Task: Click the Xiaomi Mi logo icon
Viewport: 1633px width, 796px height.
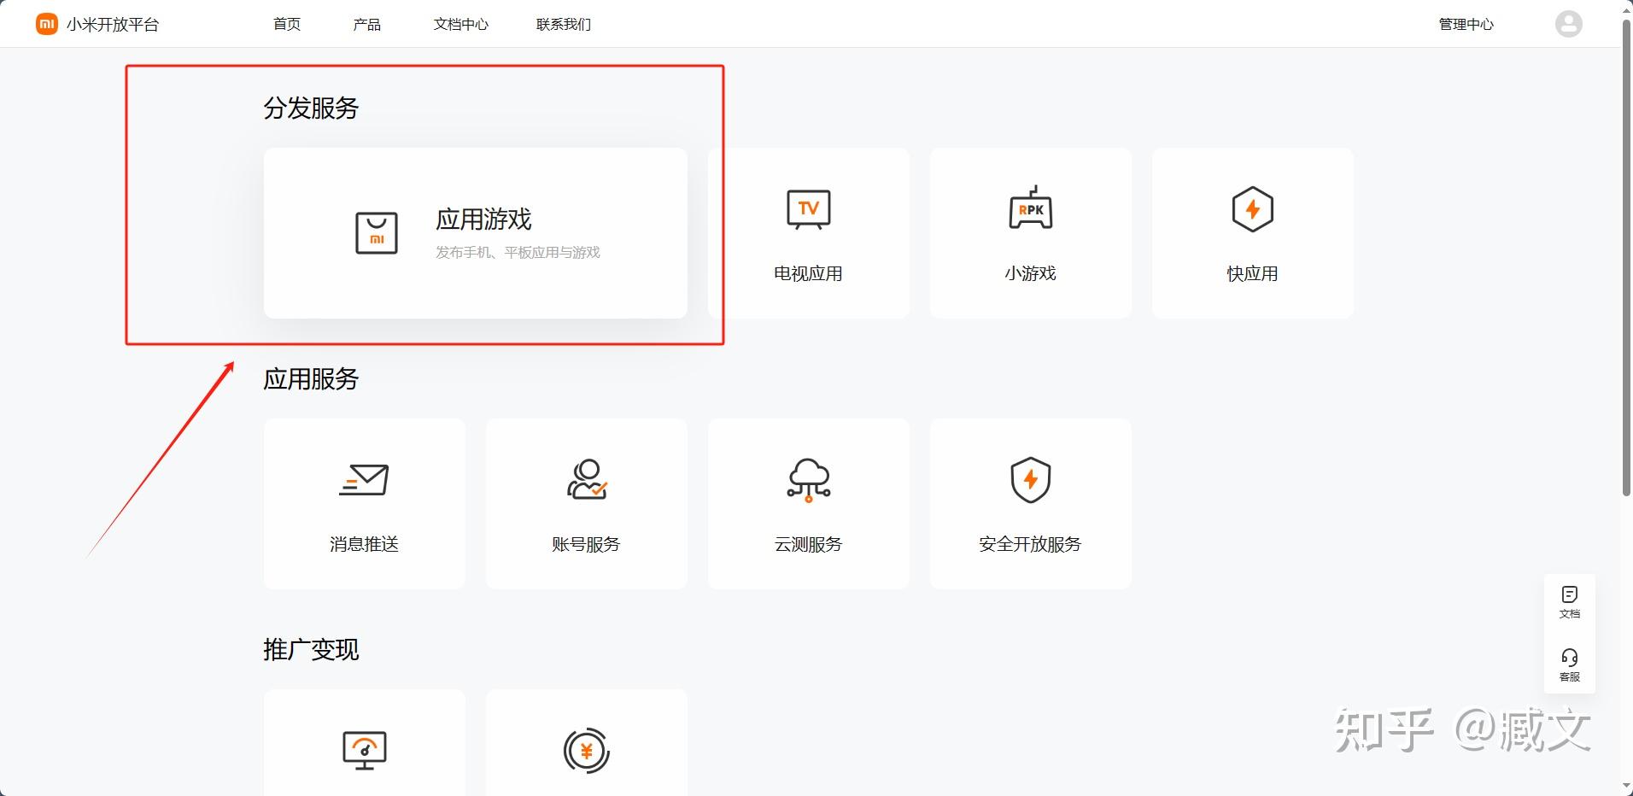Action: tap(47, 23)
